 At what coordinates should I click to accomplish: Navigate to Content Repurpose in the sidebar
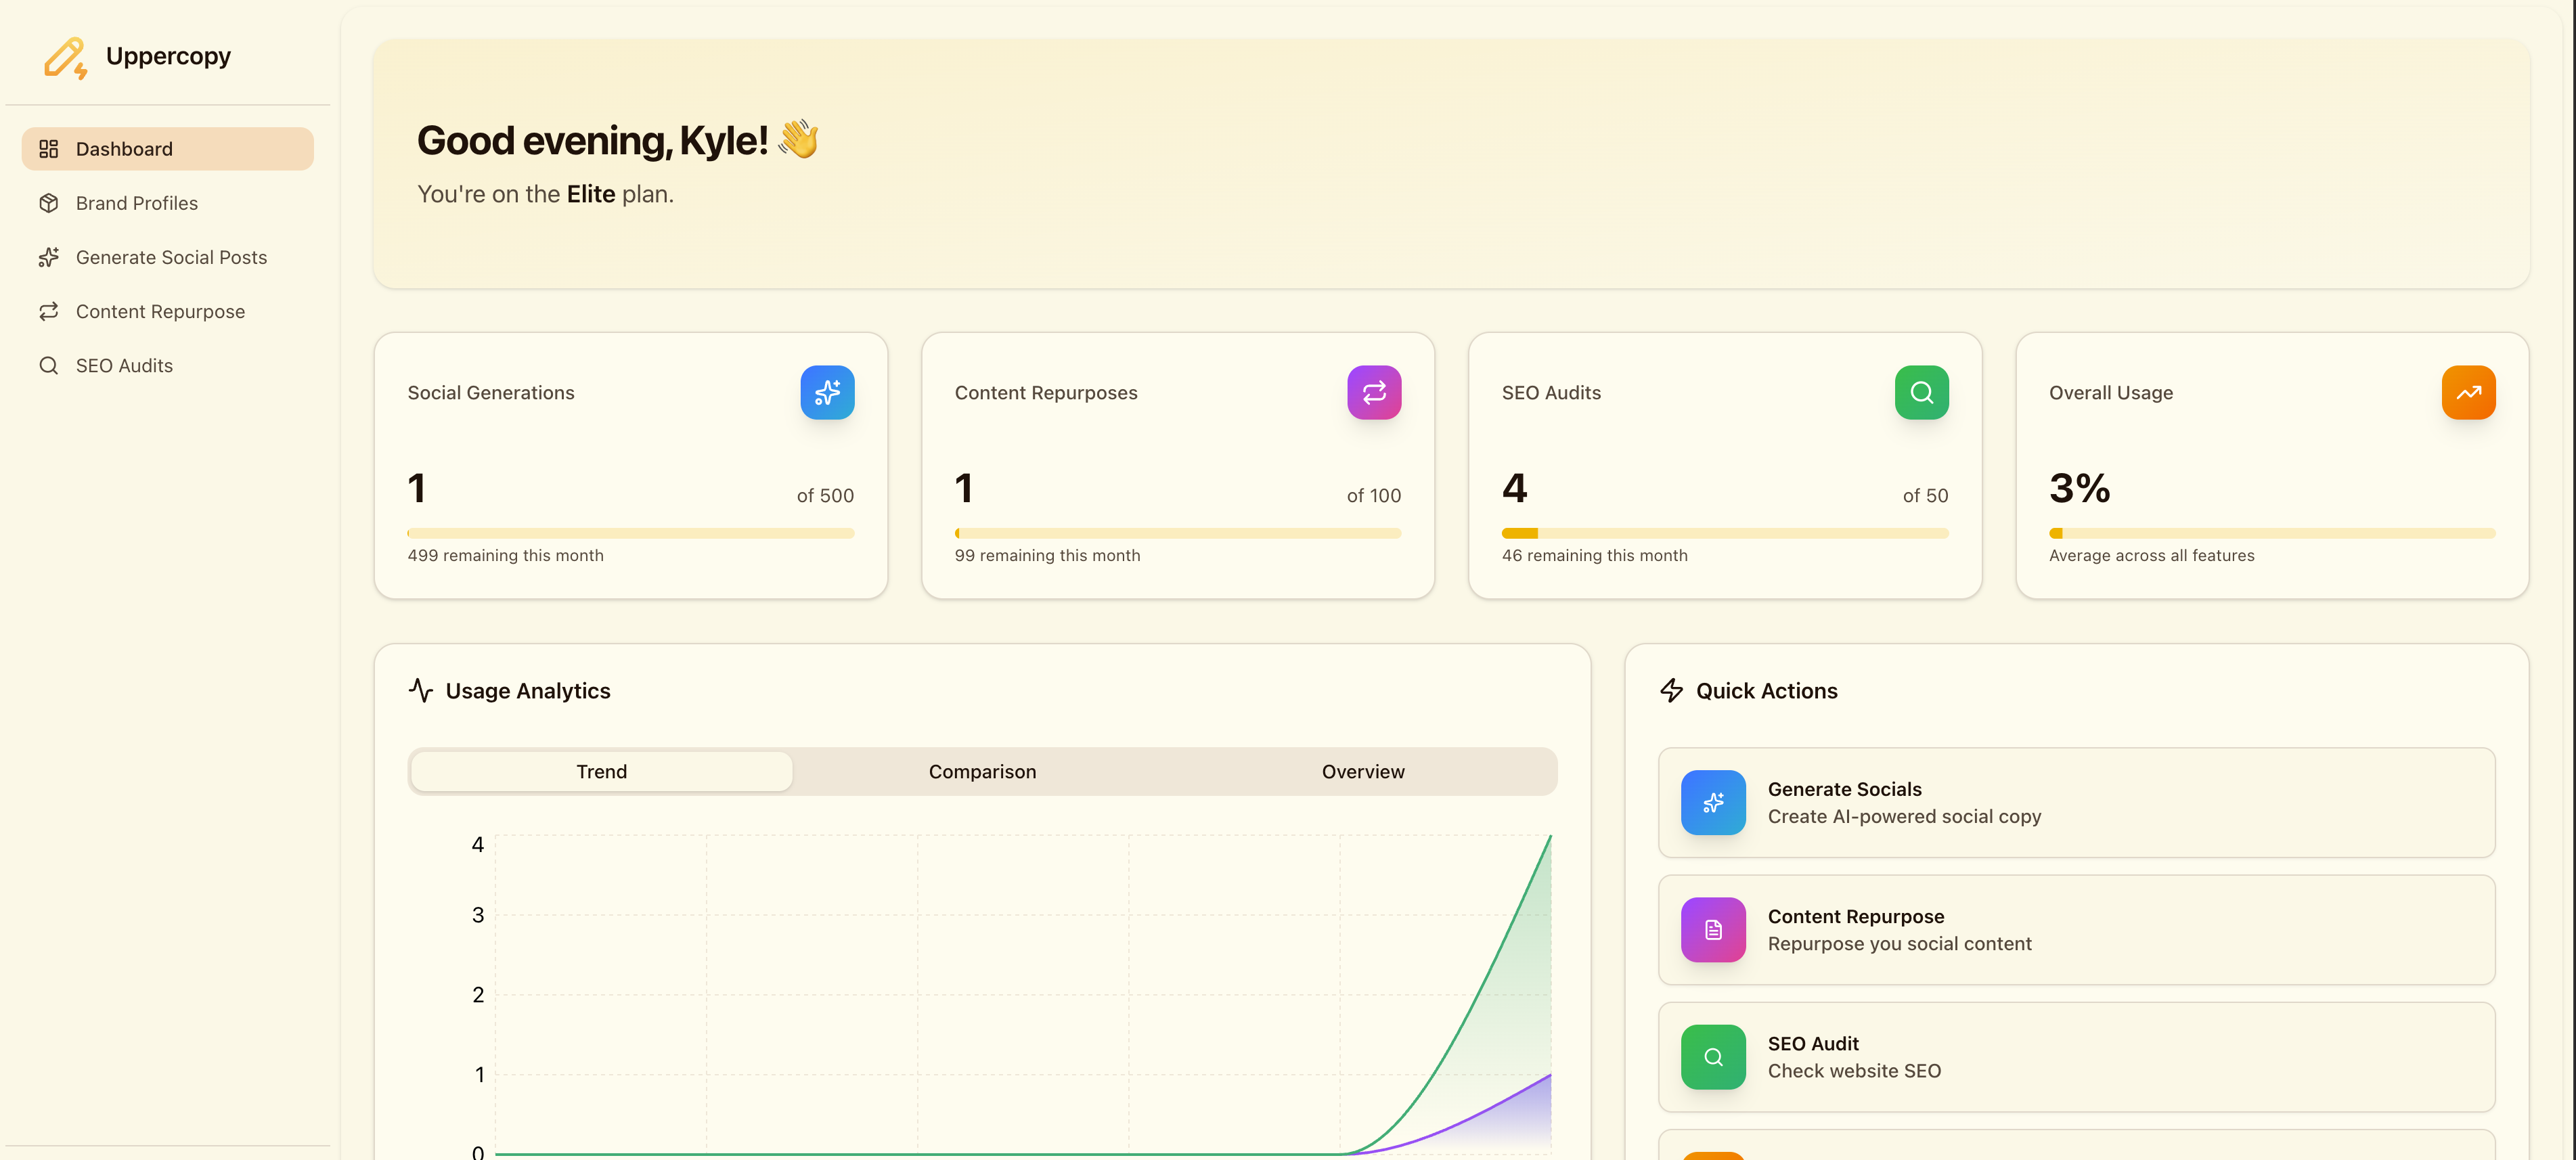[160, 311]
